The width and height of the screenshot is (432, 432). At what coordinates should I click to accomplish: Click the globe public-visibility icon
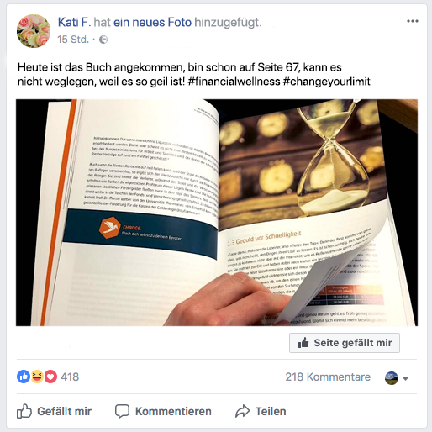(x=103, y=40)
